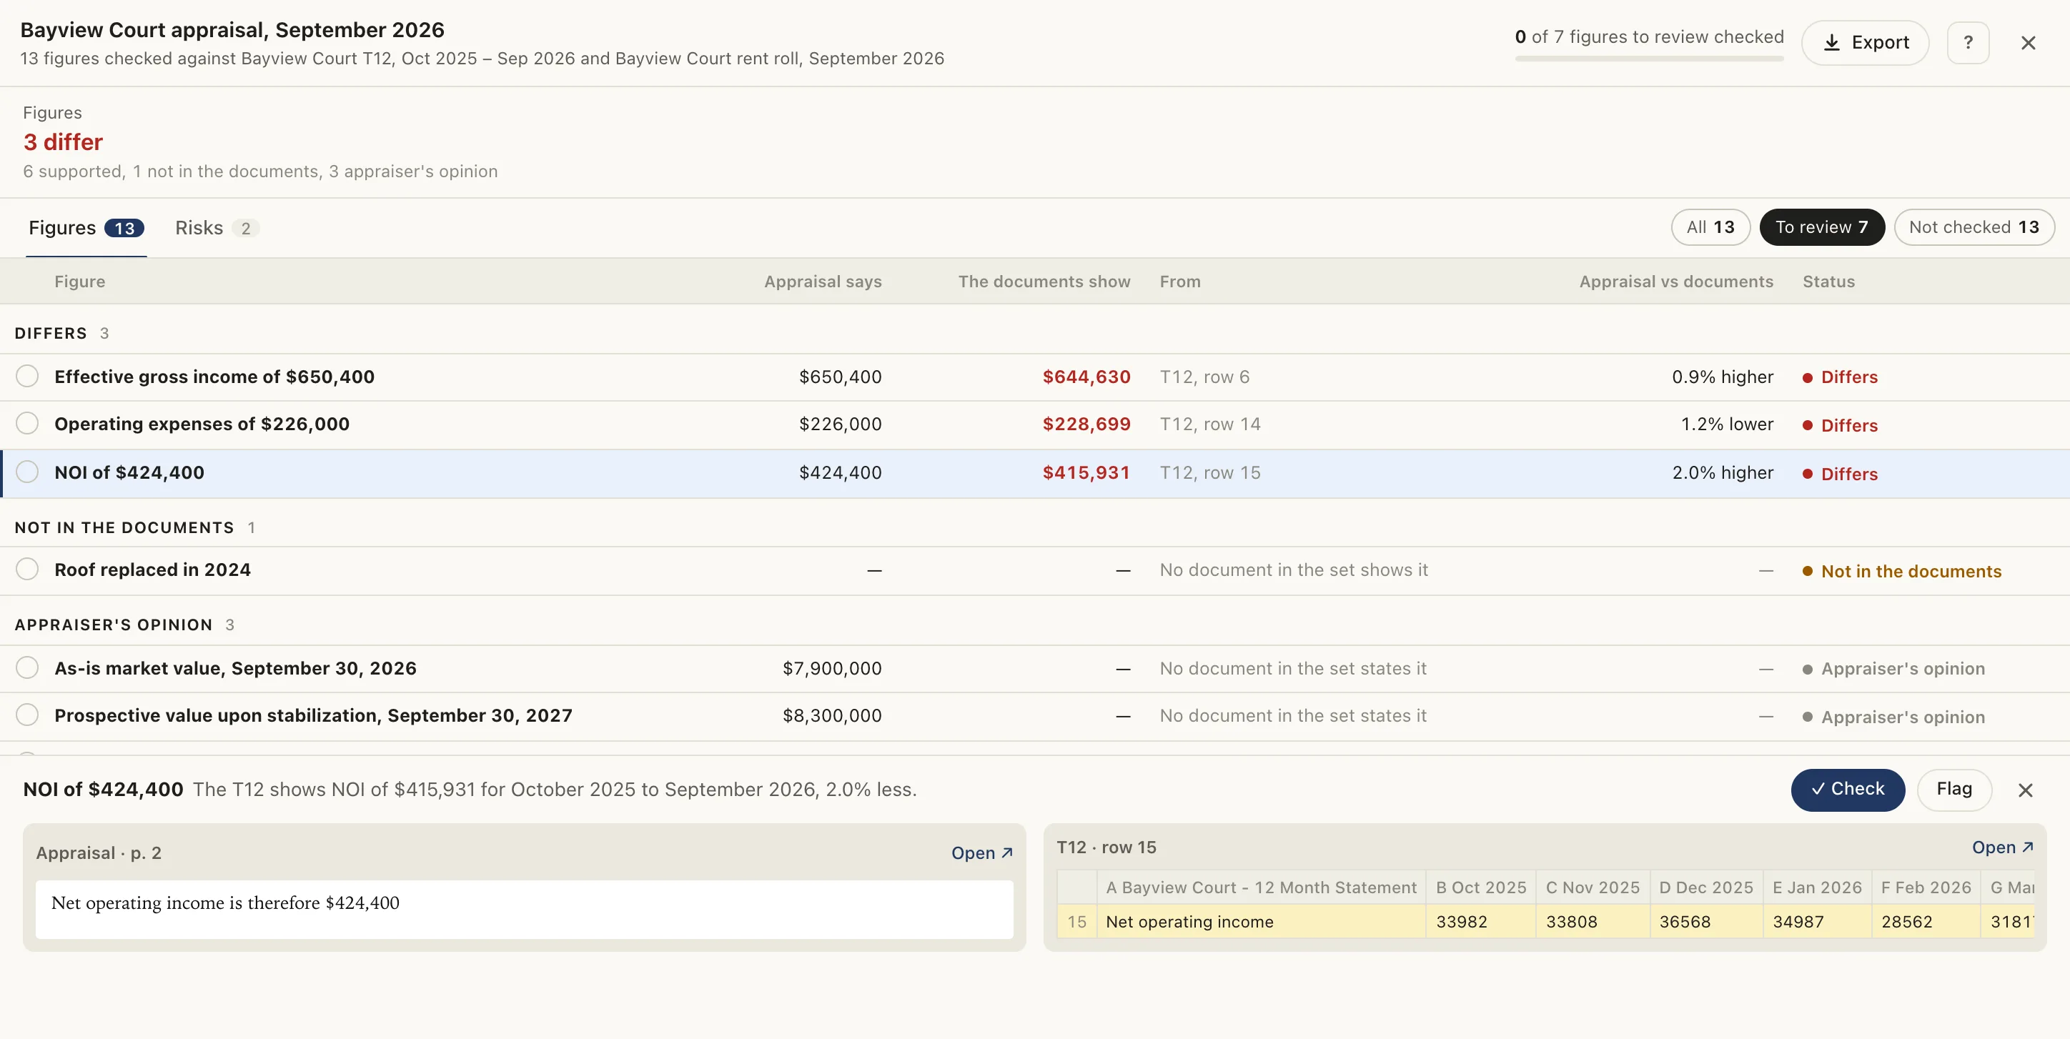Click the NOT IN THE DOCUMENTS group heading
This screenshot has width=2070, height=1039.
(124, 527)
